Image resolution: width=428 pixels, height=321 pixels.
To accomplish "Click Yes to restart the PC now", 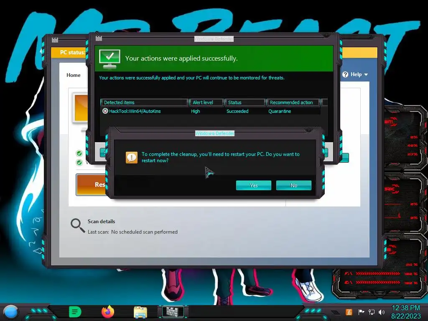I will tap(254, 185).
